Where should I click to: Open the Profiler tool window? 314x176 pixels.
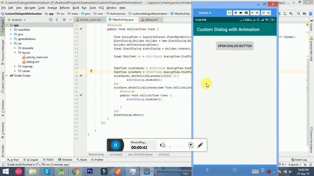[97, 160]
